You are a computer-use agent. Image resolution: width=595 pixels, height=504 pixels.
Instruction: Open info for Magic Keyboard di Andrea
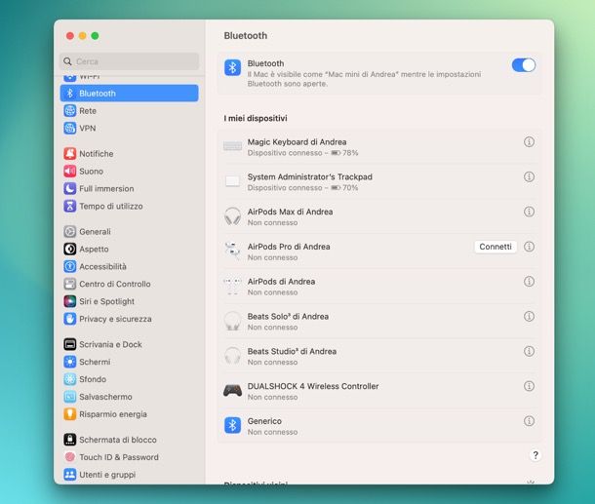[529, 141]
